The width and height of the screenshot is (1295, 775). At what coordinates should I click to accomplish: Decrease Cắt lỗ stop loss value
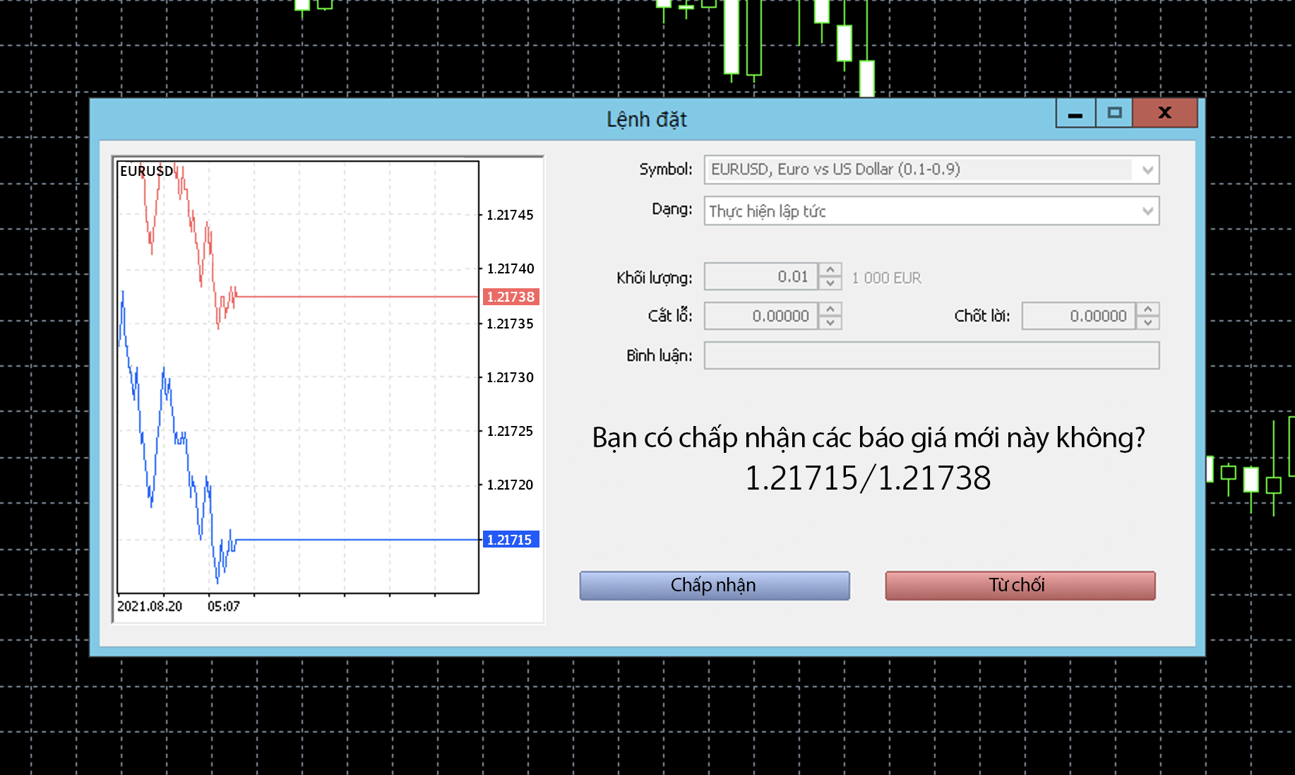coord(830,322)
